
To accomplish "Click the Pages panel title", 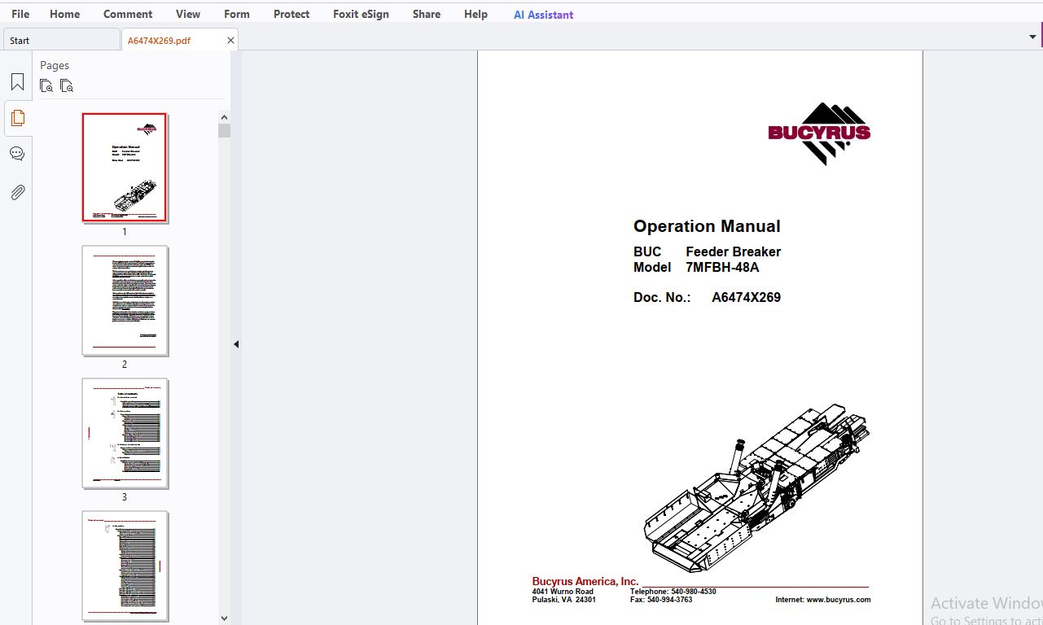I will [55, 65].
